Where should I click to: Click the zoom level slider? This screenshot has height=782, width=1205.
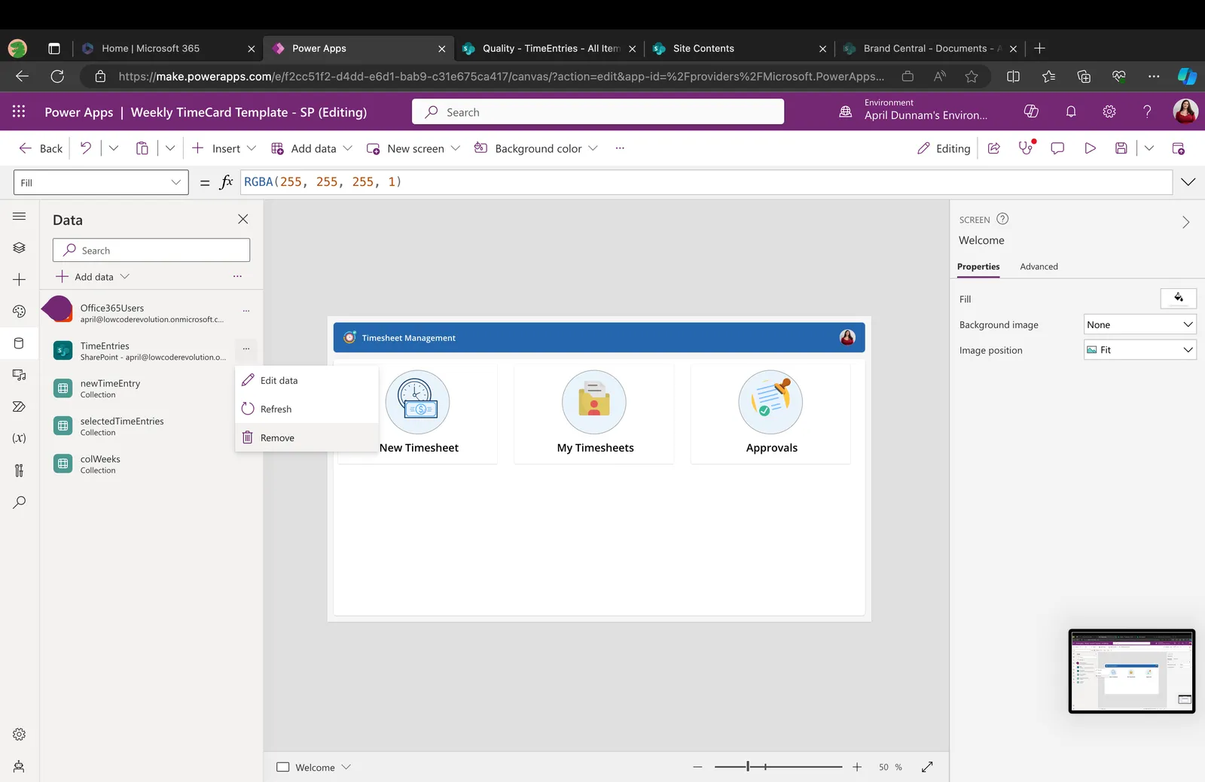coord(778,767)
